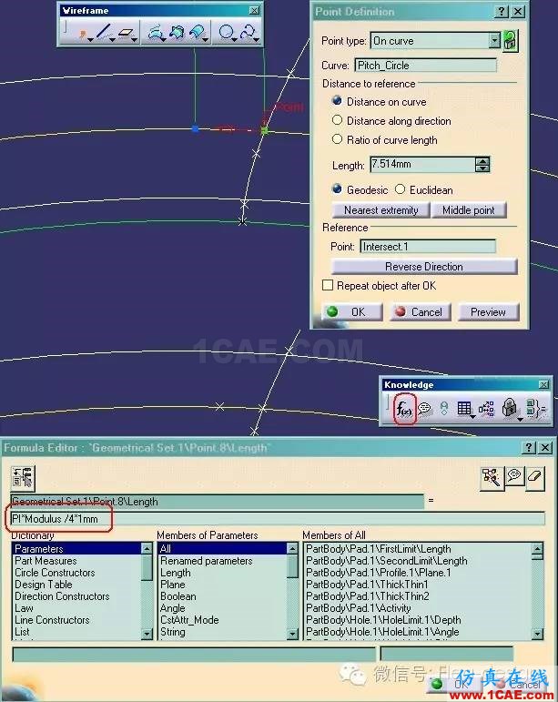
Task: Select Distance on curve radio button
Action: (x=337, y=101)
